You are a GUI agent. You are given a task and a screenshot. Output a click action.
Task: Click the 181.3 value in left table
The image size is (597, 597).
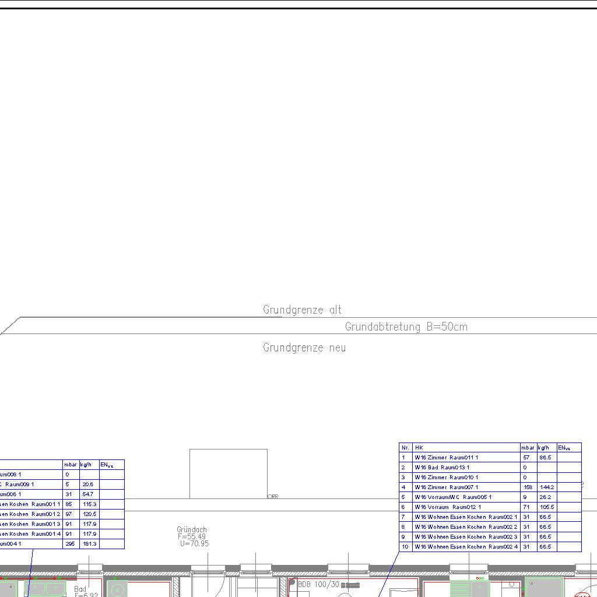[x=89, y=544]
